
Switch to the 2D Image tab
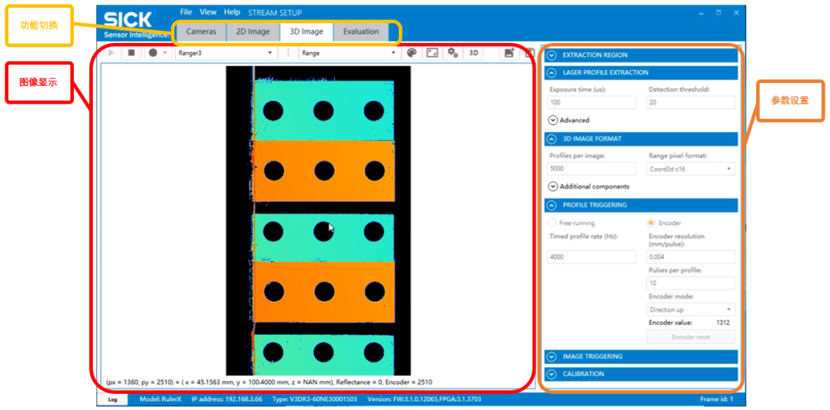253,31
